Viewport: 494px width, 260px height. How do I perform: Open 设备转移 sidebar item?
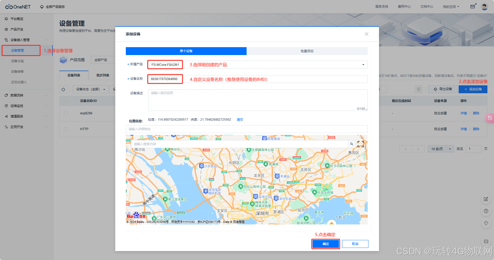pyautogui.click(x=17, y=72)
